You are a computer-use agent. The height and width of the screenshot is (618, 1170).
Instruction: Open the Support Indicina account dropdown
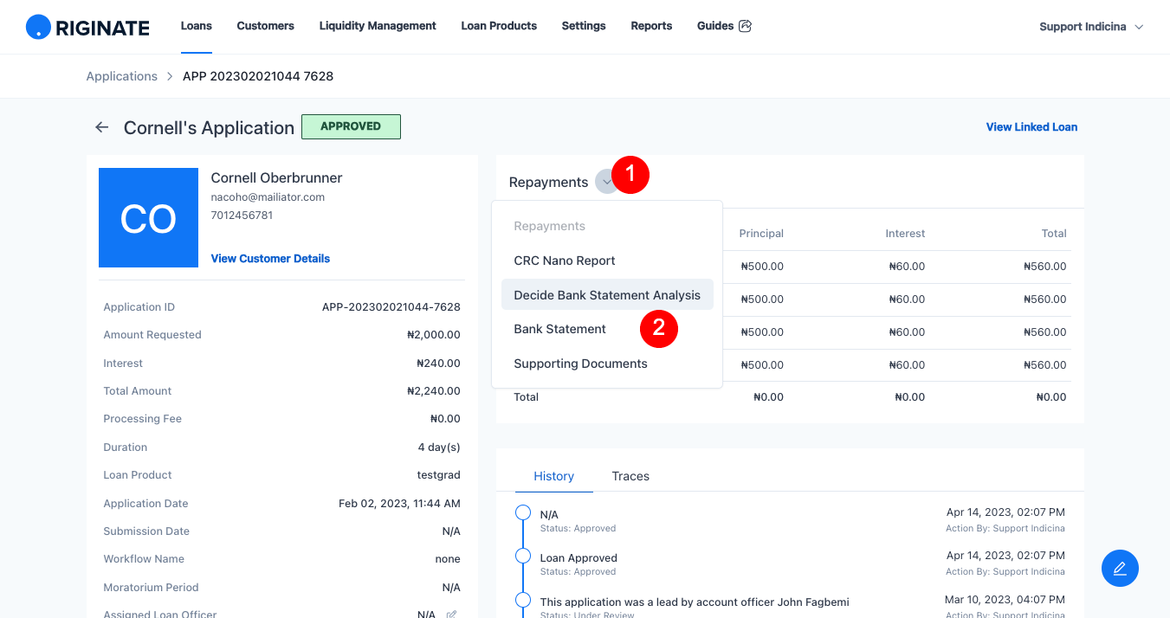(x=1091, y=27)
